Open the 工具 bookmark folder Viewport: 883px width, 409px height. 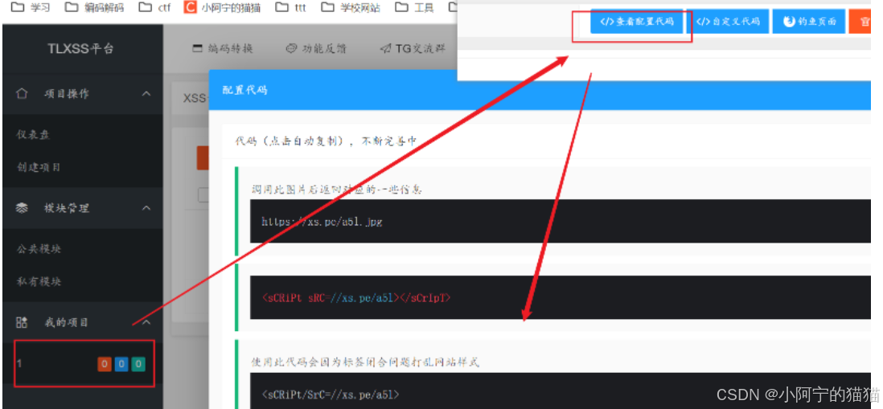point(414,8)
